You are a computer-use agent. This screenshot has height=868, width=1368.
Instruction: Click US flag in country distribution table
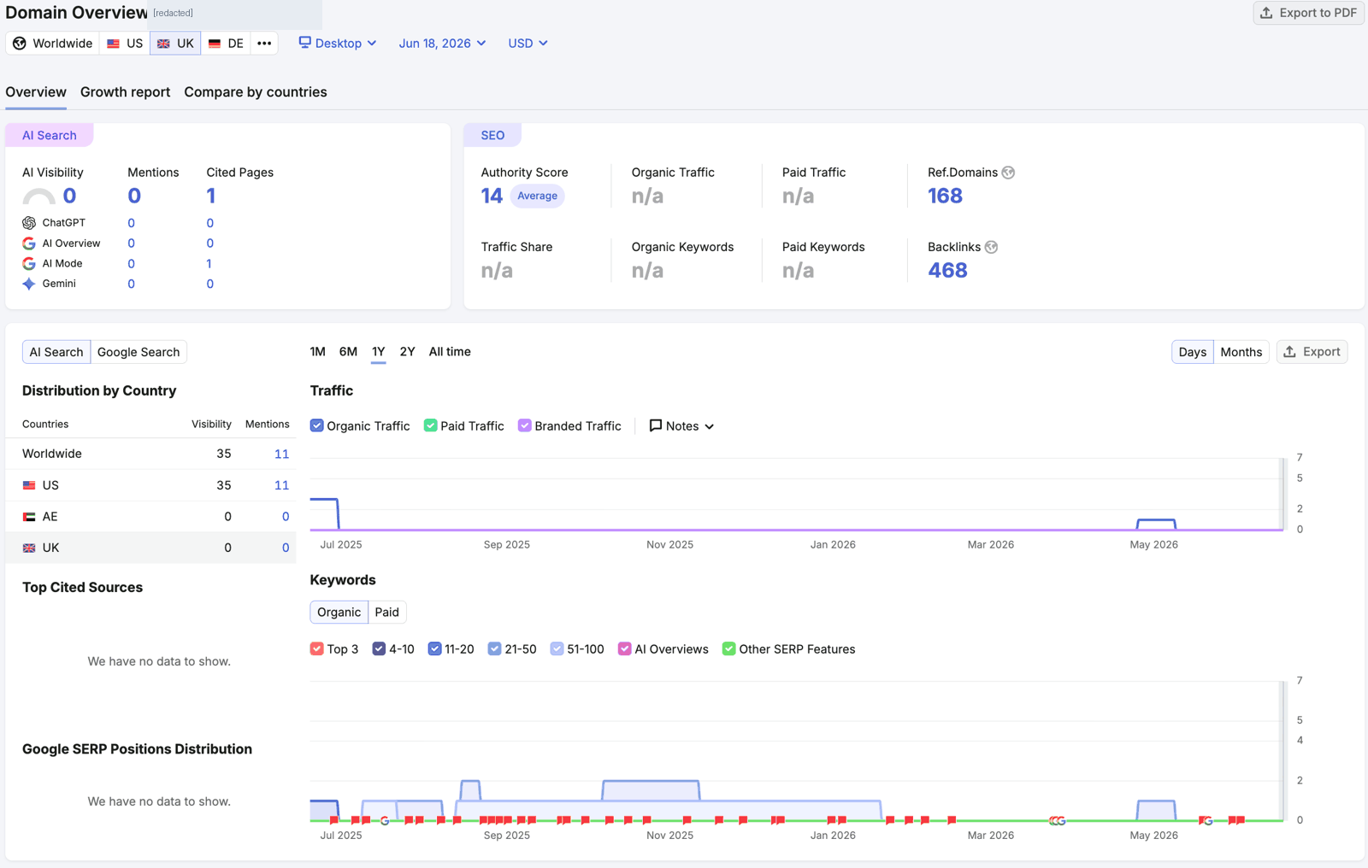(x=29, y=485)
